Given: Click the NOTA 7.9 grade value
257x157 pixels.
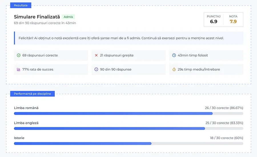Looking at the screenshot, I should tap(233, 21).
